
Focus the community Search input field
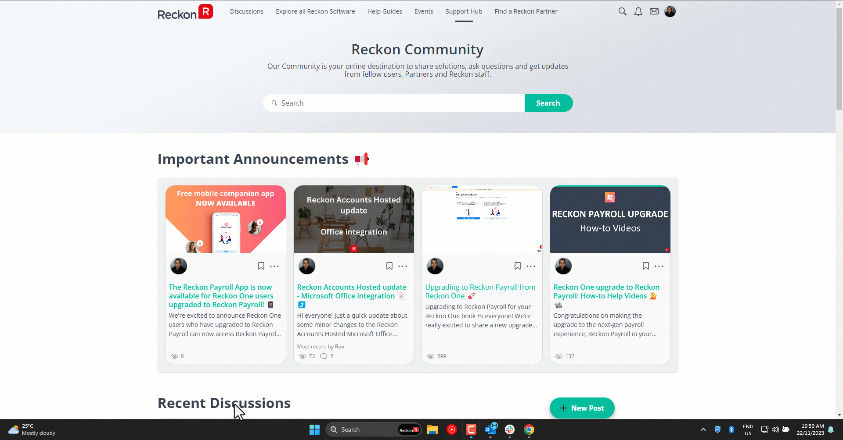394,103
